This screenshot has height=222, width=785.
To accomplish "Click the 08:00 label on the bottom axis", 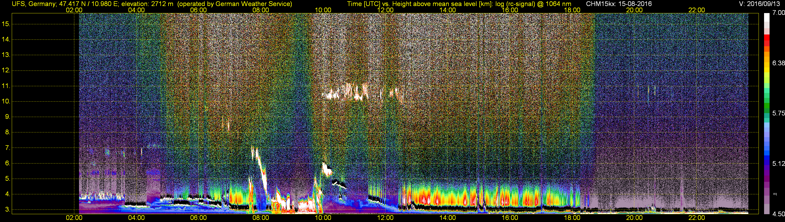I will (261, 218).
